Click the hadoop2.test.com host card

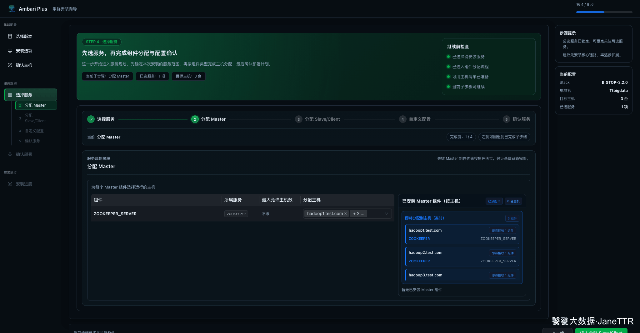point(462,256)
